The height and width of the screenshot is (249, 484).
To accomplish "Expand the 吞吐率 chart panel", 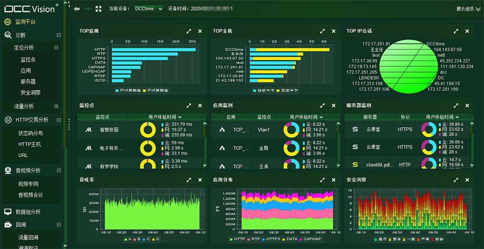I will (189, 179).
